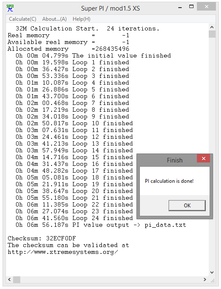Open the Help(H) menu
The image size is (221, 289).
coord(81,19)
